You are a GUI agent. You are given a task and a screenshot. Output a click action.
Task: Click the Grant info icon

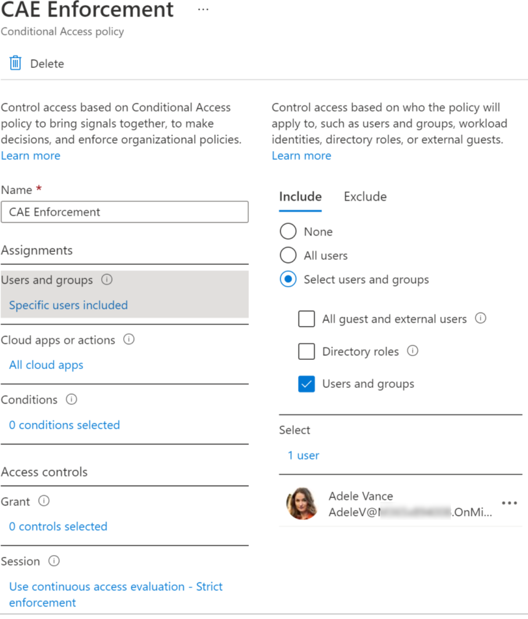point(44,501)
